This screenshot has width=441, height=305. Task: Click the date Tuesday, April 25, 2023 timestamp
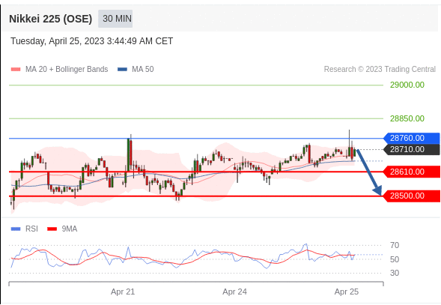[x=91, y=41]
